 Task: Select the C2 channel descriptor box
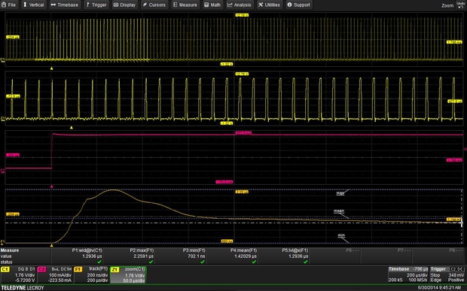55,274
